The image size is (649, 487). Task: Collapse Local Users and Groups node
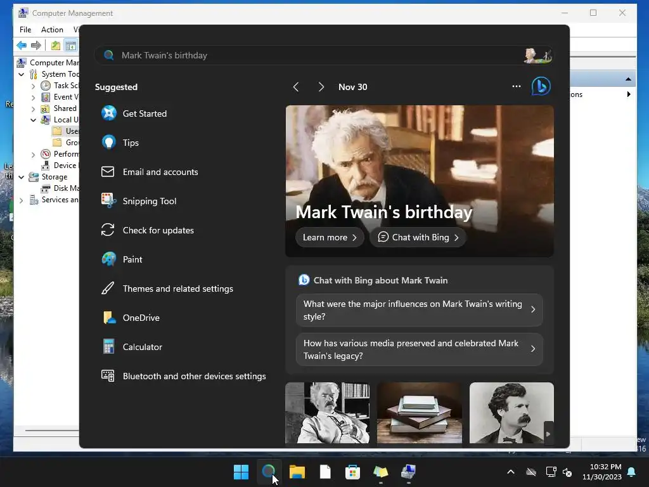(33, 120)
